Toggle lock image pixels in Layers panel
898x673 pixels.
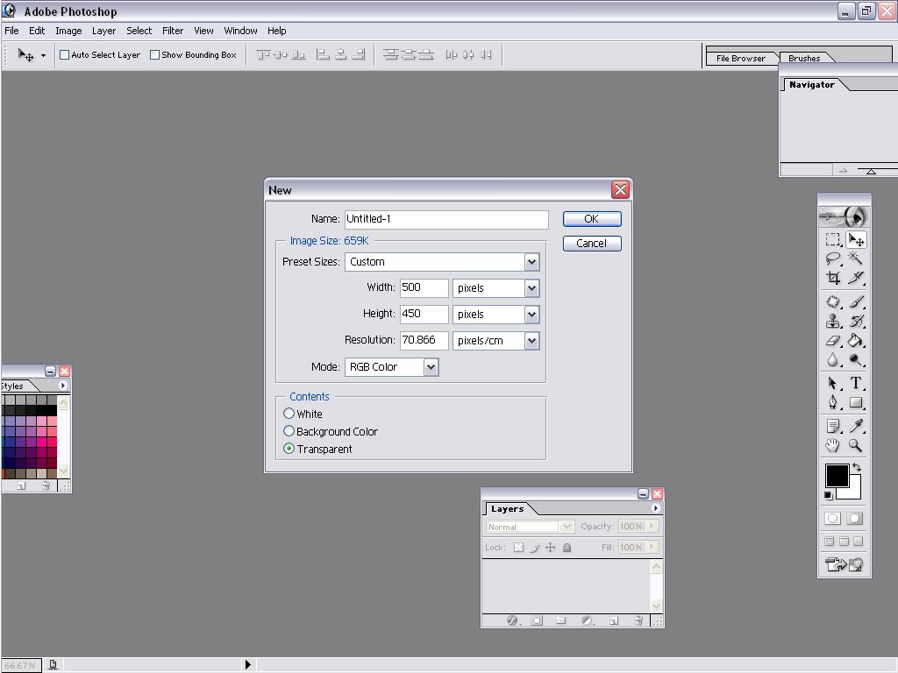tap(535, 548)
